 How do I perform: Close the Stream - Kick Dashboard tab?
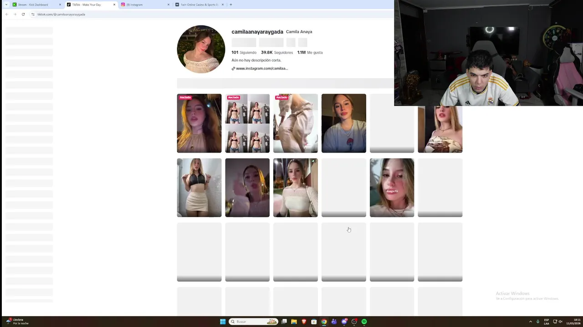click(60, 5)
